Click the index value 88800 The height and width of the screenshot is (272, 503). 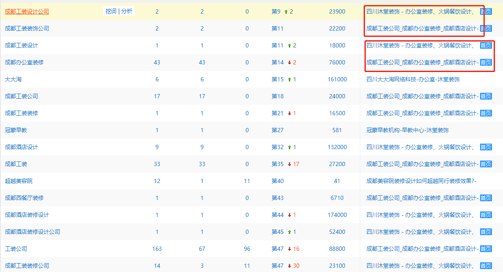pos(337,249)
